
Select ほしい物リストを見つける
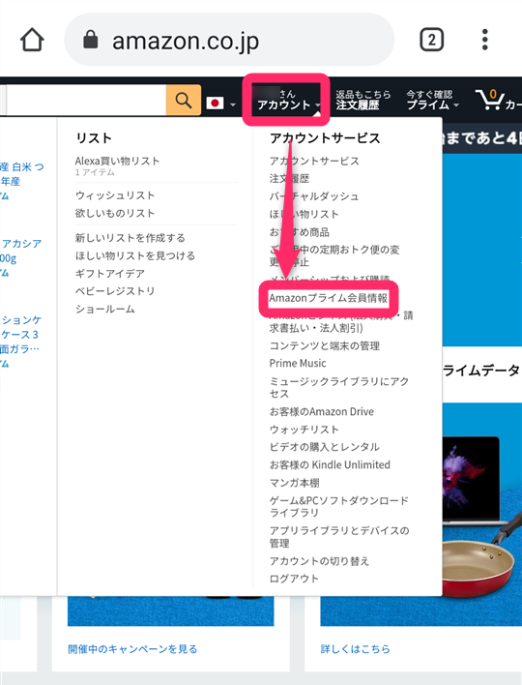pos(135,255)
